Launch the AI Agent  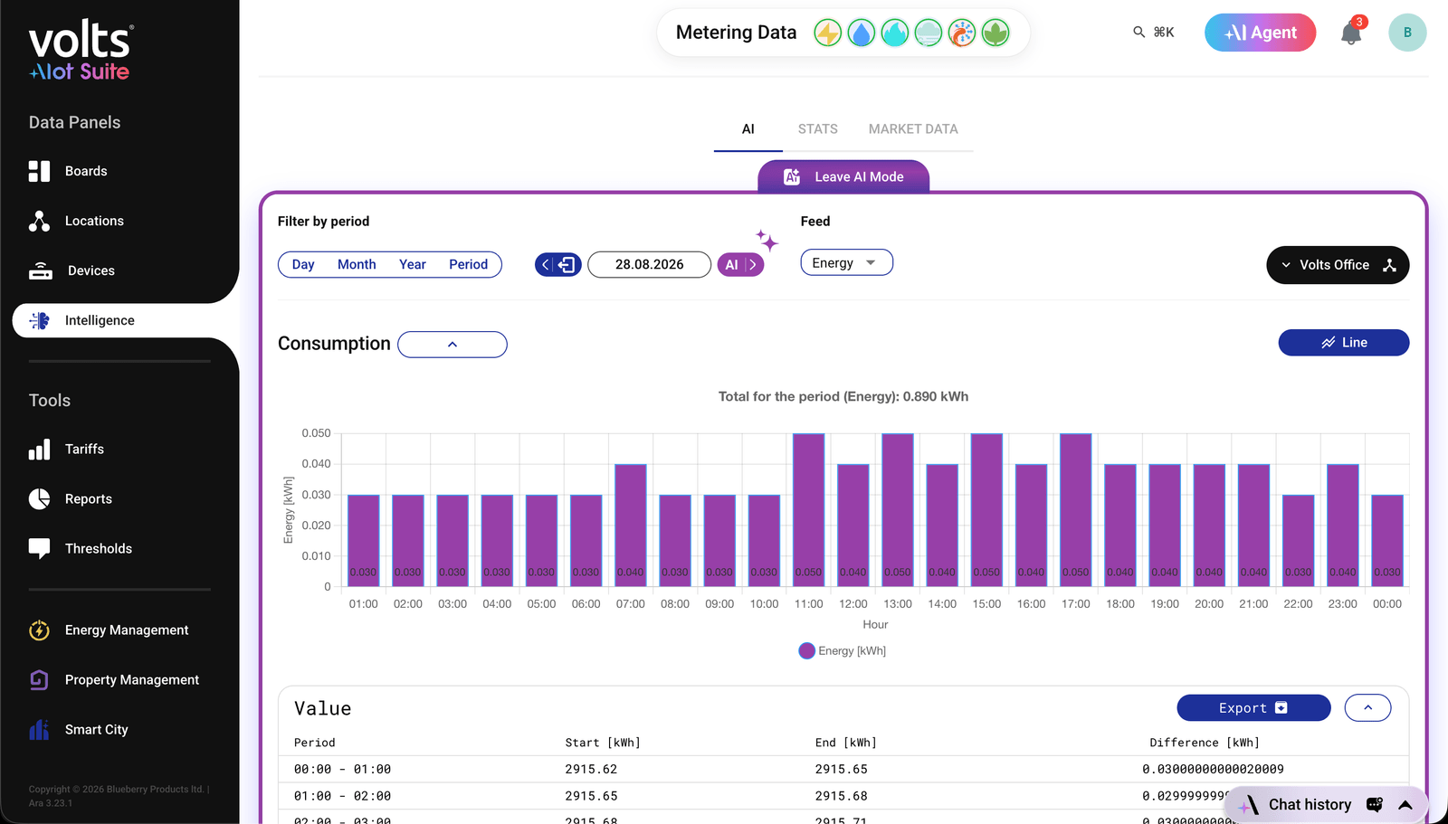[1260, 33]
